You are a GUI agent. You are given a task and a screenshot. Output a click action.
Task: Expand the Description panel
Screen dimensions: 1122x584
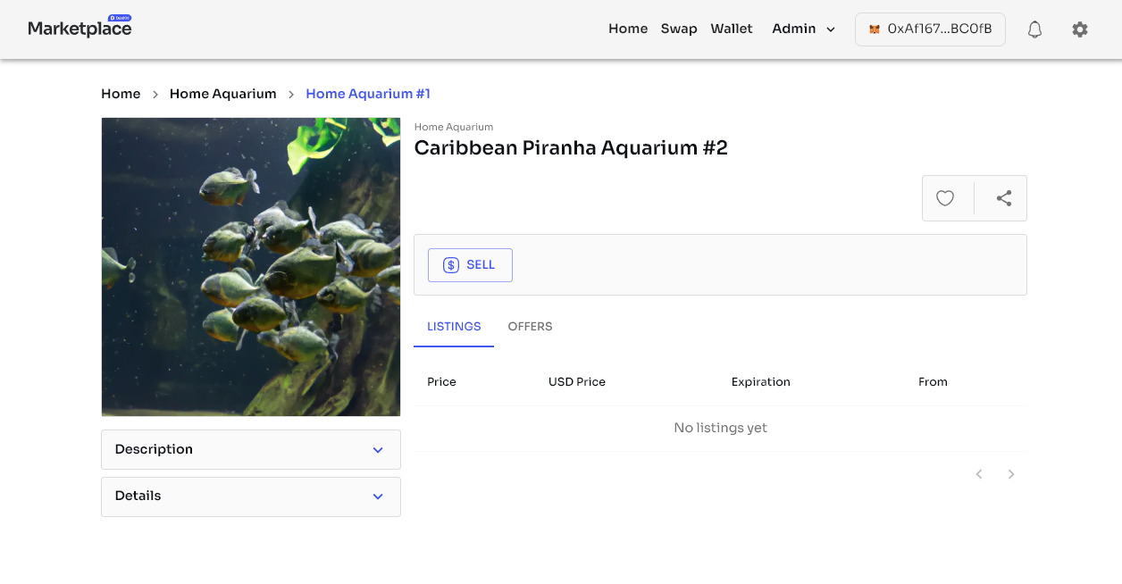point(251,449)
